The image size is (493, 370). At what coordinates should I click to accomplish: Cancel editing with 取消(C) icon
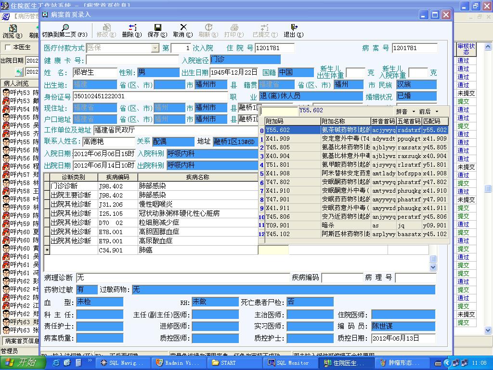(x=183, y=27)
